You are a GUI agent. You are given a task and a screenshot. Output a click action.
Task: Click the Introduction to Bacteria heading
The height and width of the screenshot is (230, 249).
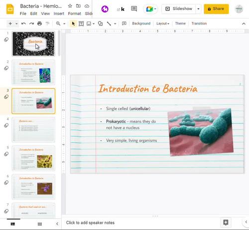(x=148, y=88)
